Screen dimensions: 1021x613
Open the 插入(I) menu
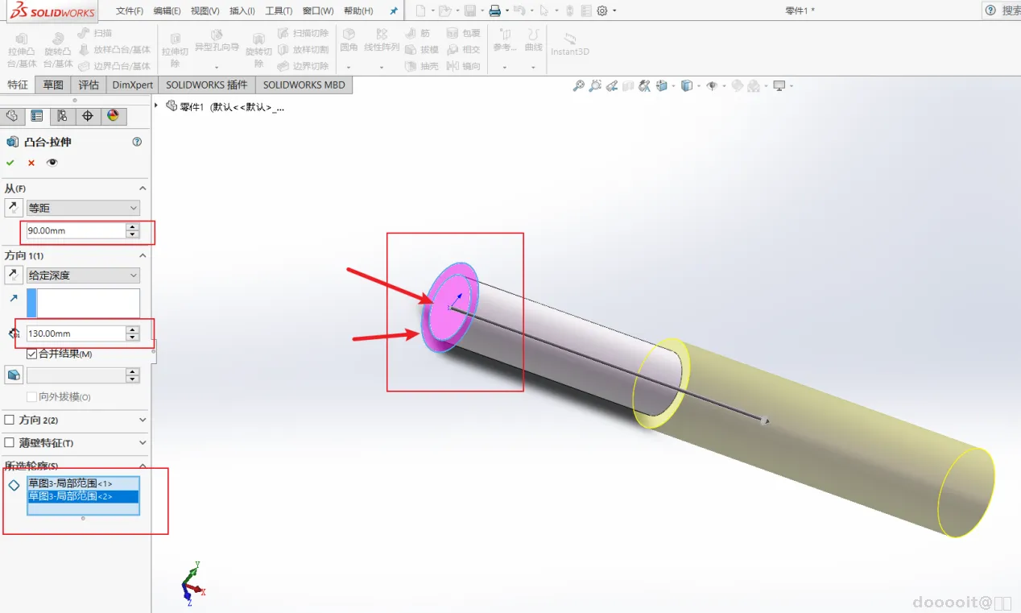pos(242,10)
